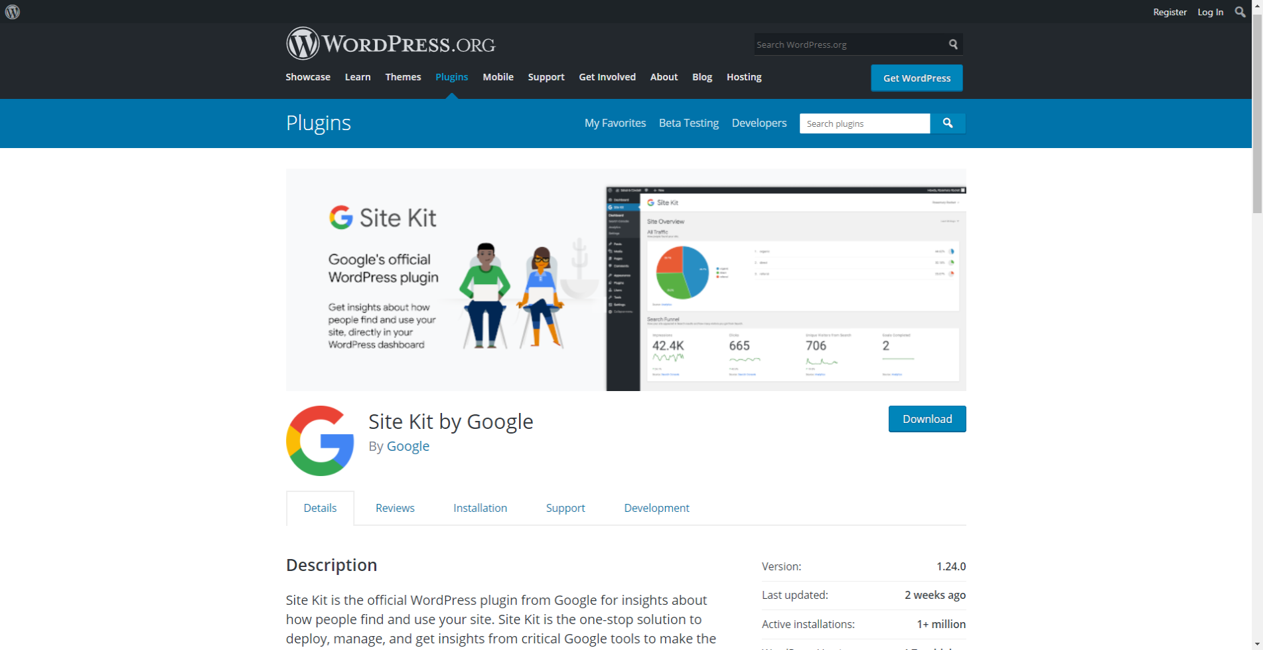Click the scrollbar down arrow

click(1257, 645)
